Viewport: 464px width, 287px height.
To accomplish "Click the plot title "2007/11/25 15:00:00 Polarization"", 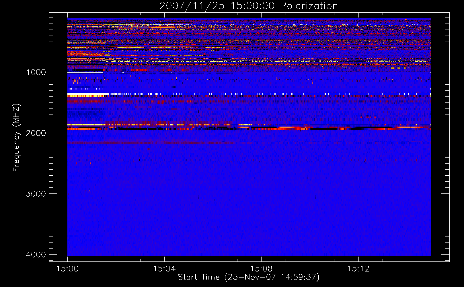I will 249,6.
